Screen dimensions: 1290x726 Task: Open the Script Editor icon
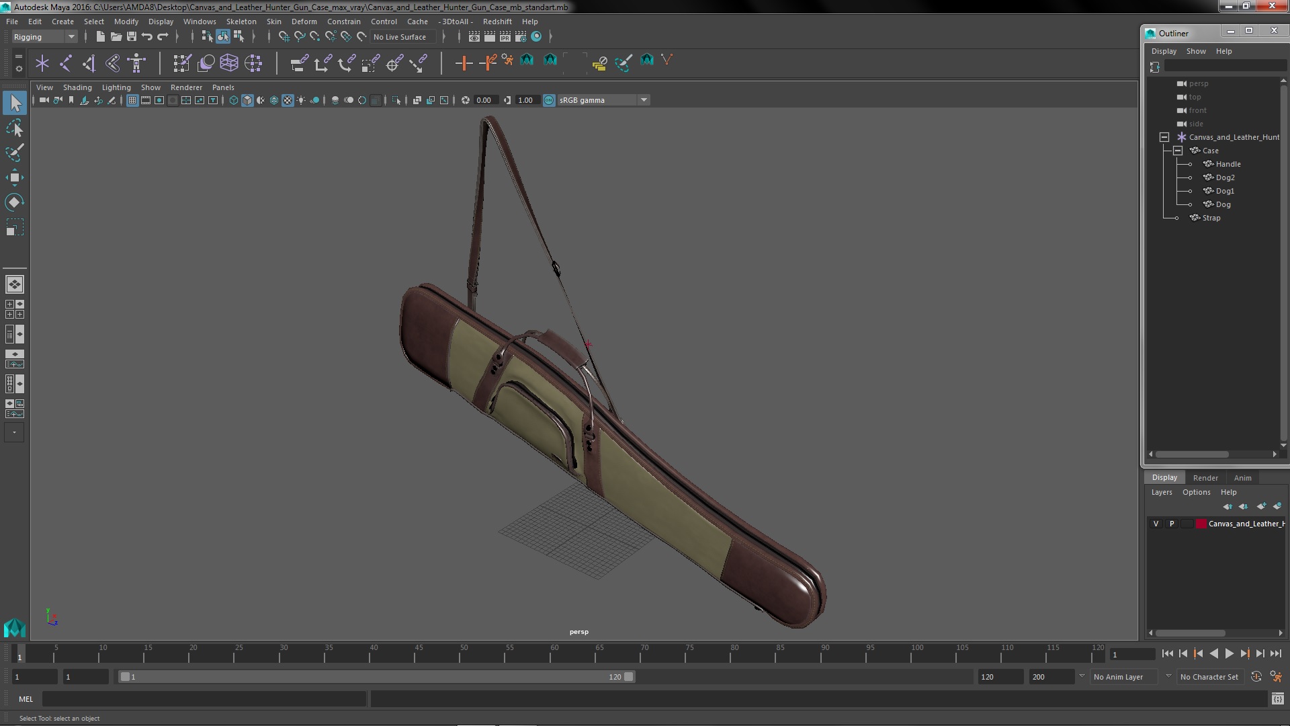coord(1278,699)
